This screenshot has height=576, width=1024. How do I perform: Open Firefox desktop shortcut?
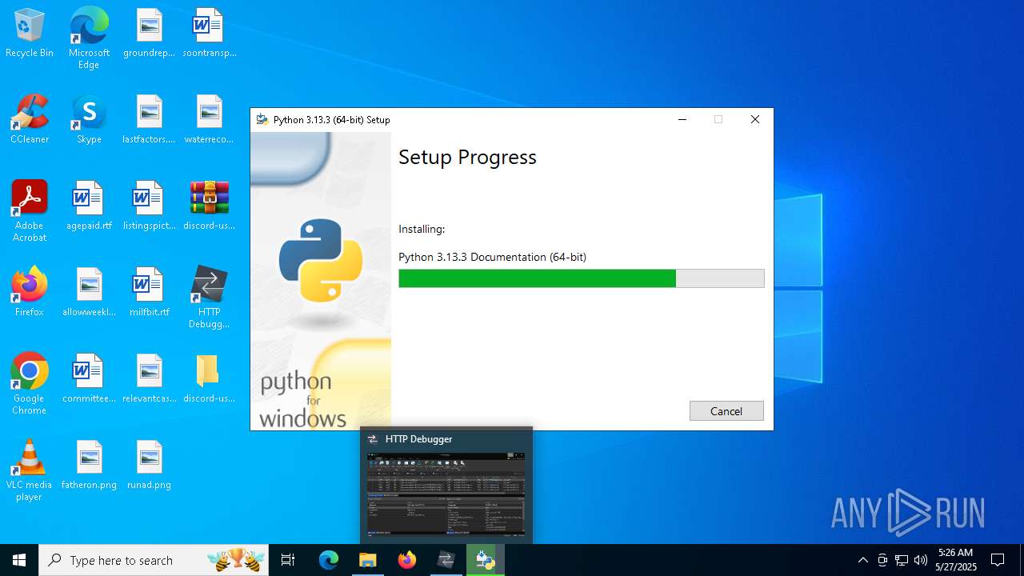30,292
